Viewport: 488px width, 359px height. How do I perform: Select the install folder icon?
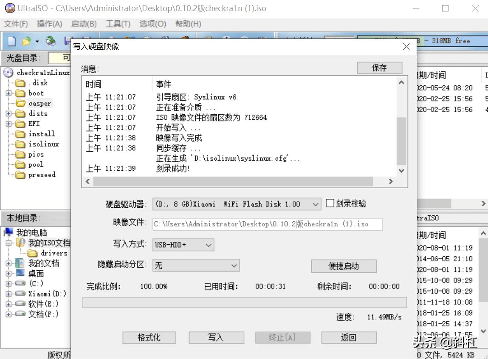click(x=20, y=134)
